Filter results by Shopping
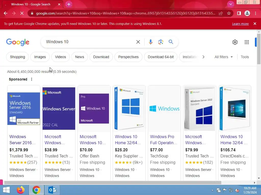Image resolution: width=261 pixels, height=195 pixels. [x=18, y=57]
